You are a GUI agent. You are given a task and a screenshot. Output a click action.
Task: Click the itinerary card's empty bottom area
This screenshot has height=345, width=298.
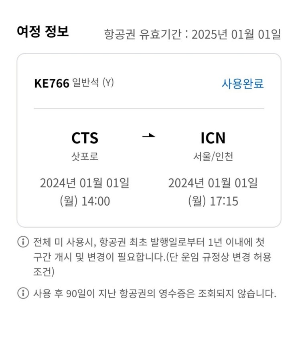[149, 218]
